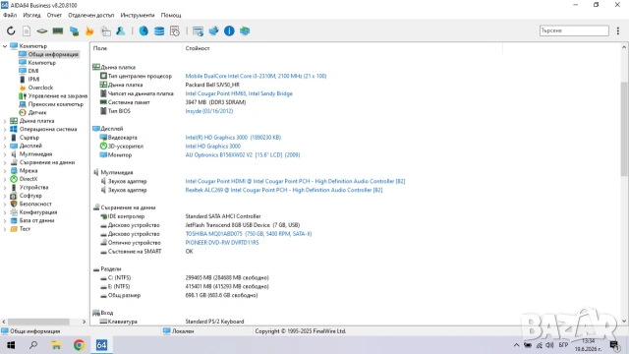Launch the flame stability test icon
This screenshot has width=629, height=354.
point(89,30)
